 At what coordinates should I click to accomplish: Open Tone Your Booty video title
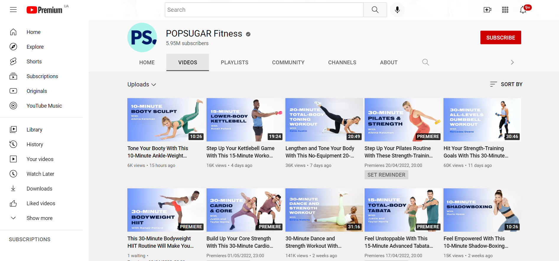coord(158,152)
